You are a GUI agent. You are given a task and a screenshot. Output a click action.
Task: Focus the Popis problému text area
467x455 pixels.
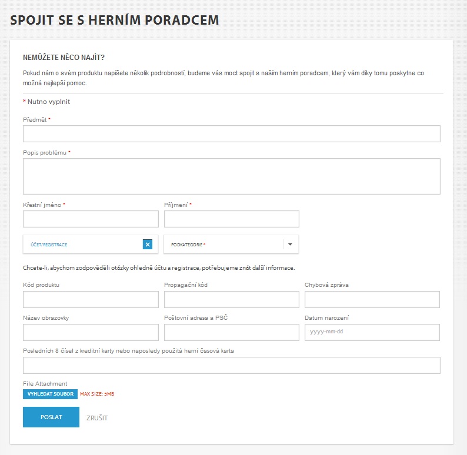coord(232,176)
